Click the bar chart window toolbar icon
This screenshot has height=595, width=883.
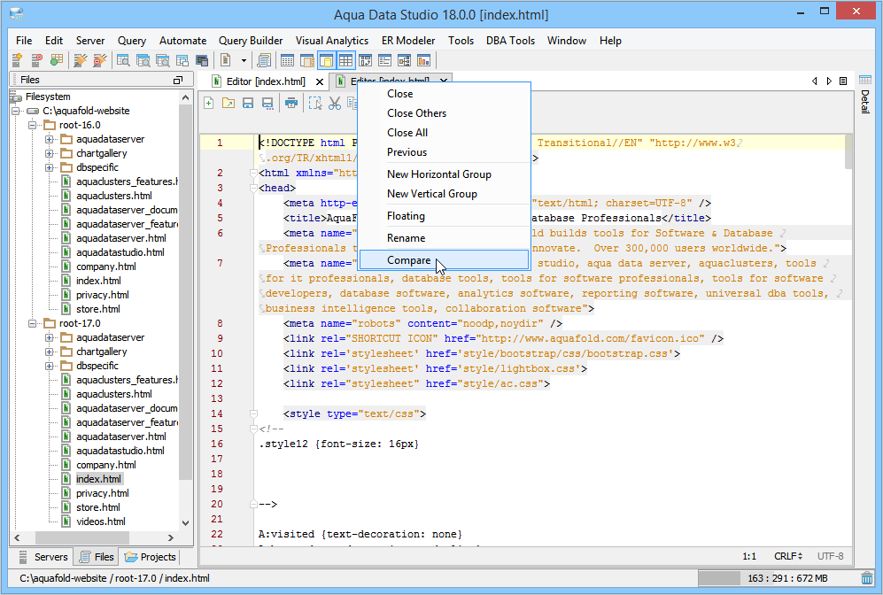423,60
